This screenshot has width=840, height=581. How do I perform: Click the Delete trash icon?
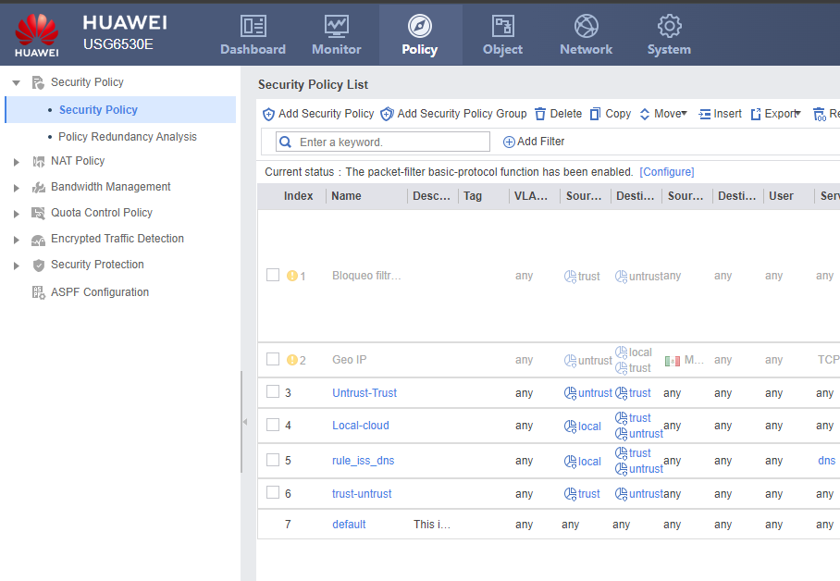pyautogui.click(x=540, y=114)
